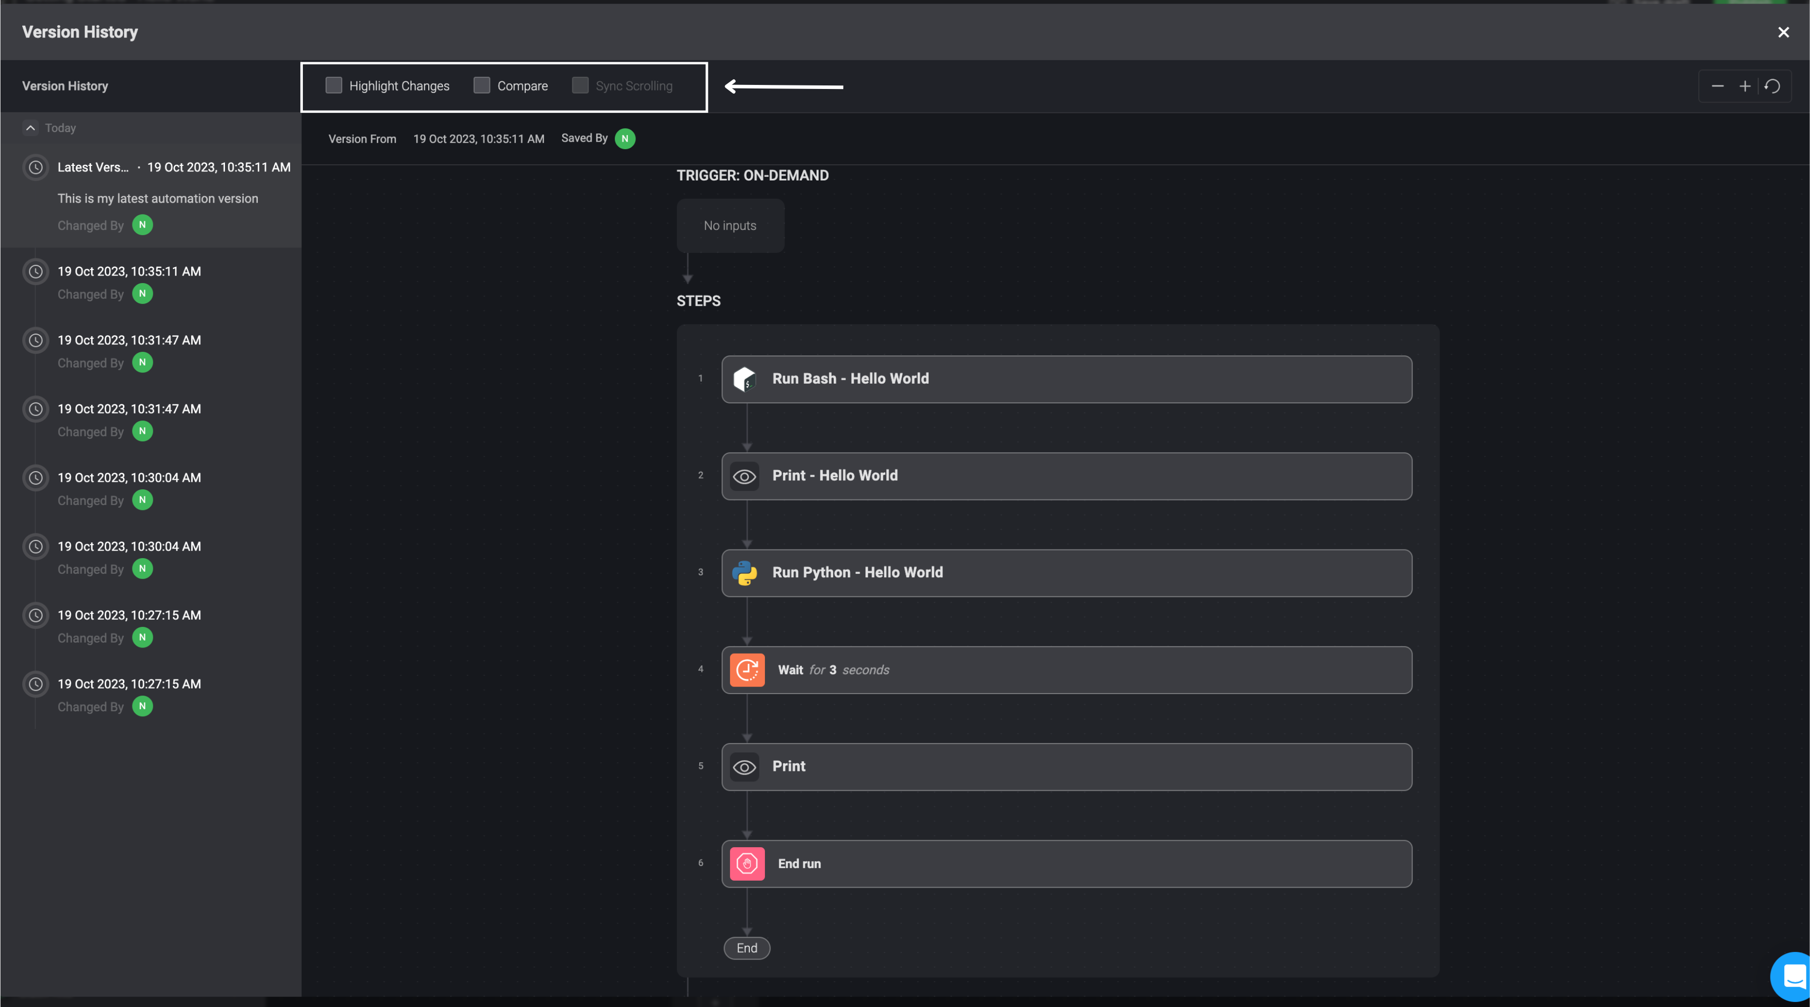Click the No inputs trigger box
1810x1007 pixels.
[x=730, y=225]
